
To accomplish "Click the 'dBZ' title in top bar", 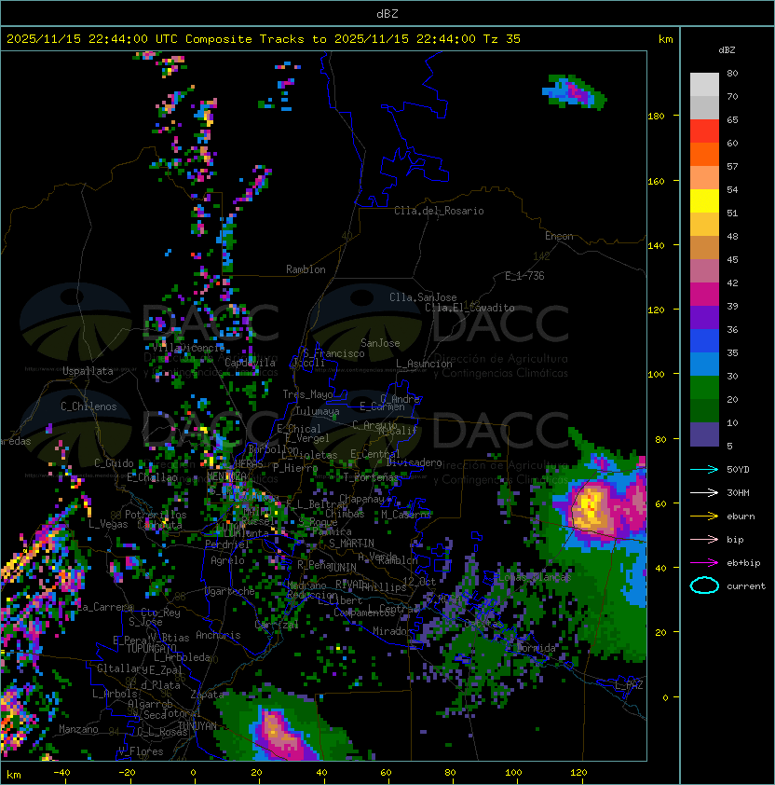I will click(387, 13).
